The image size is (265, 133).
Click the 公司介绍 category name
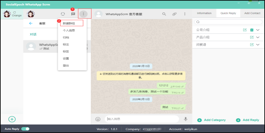203,30
